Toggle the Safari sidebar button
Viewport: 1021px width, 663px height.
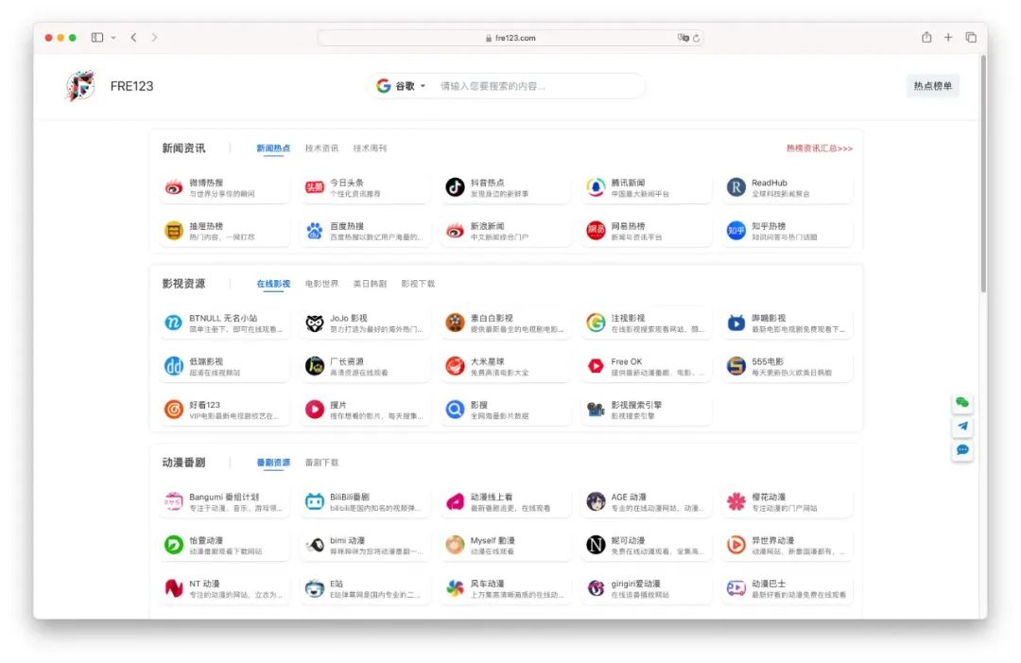97,37
